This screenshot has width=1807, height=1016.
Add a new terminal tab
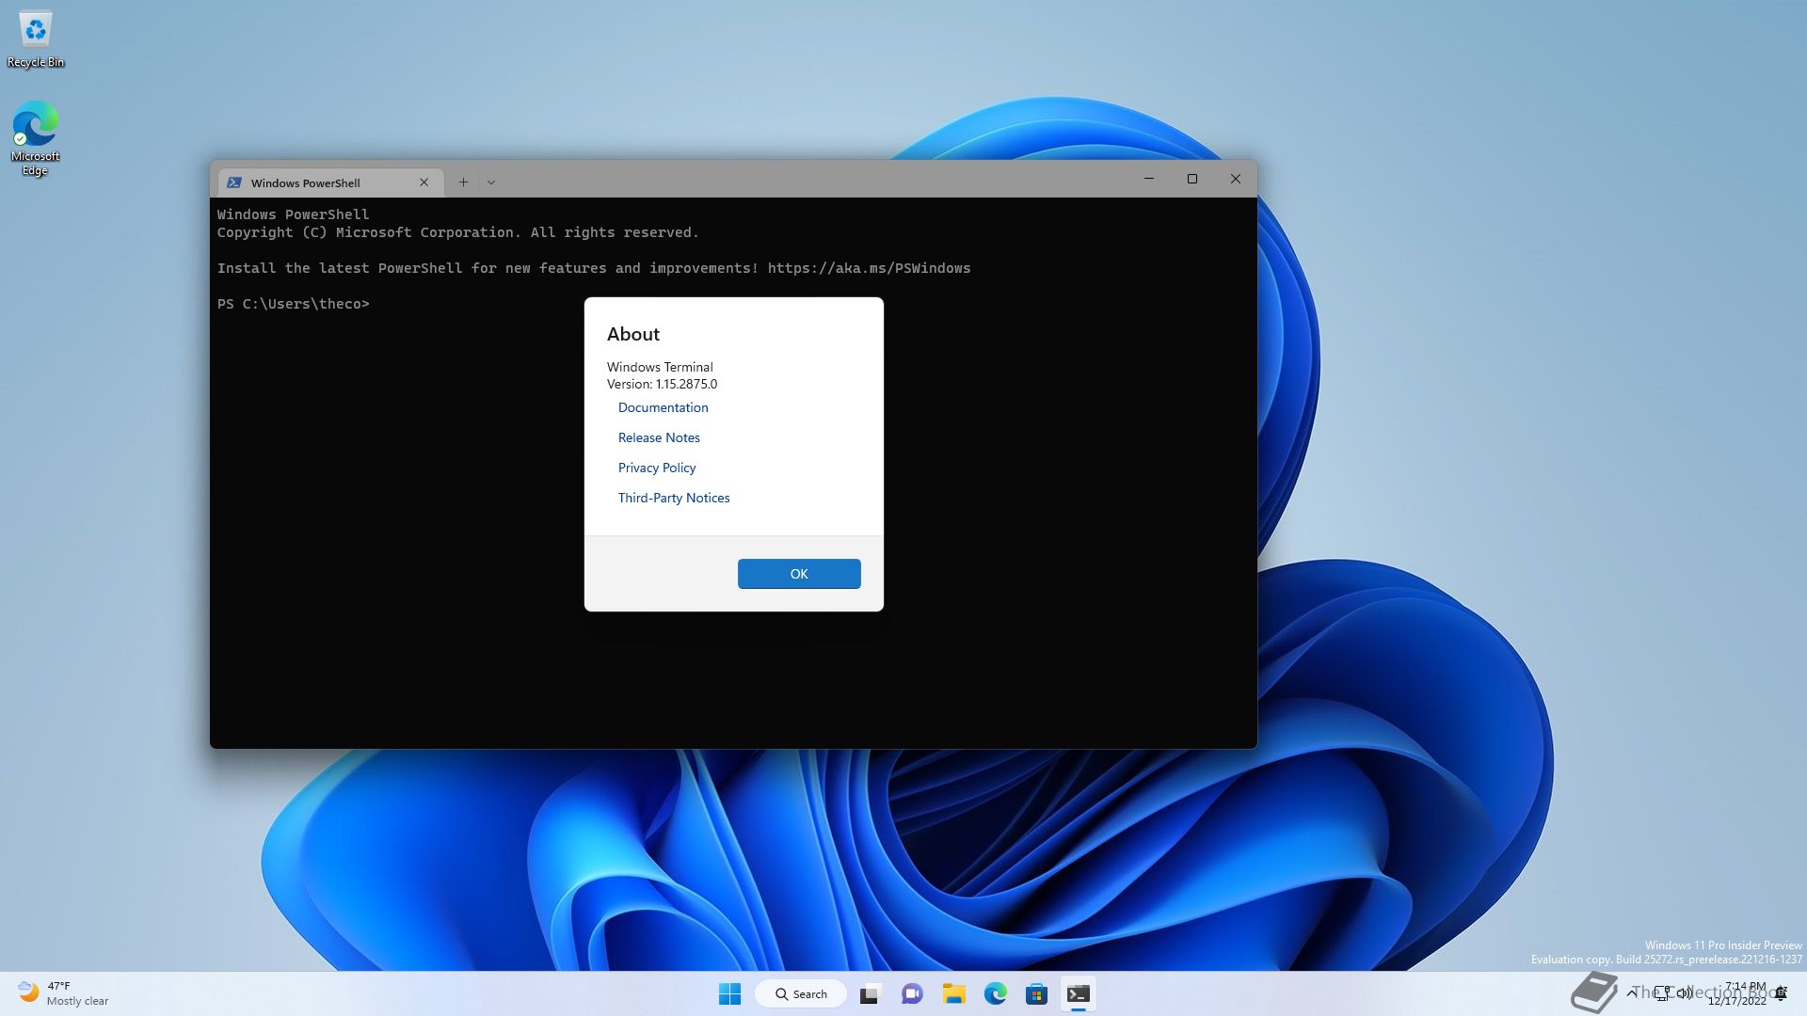pos(463,183)
